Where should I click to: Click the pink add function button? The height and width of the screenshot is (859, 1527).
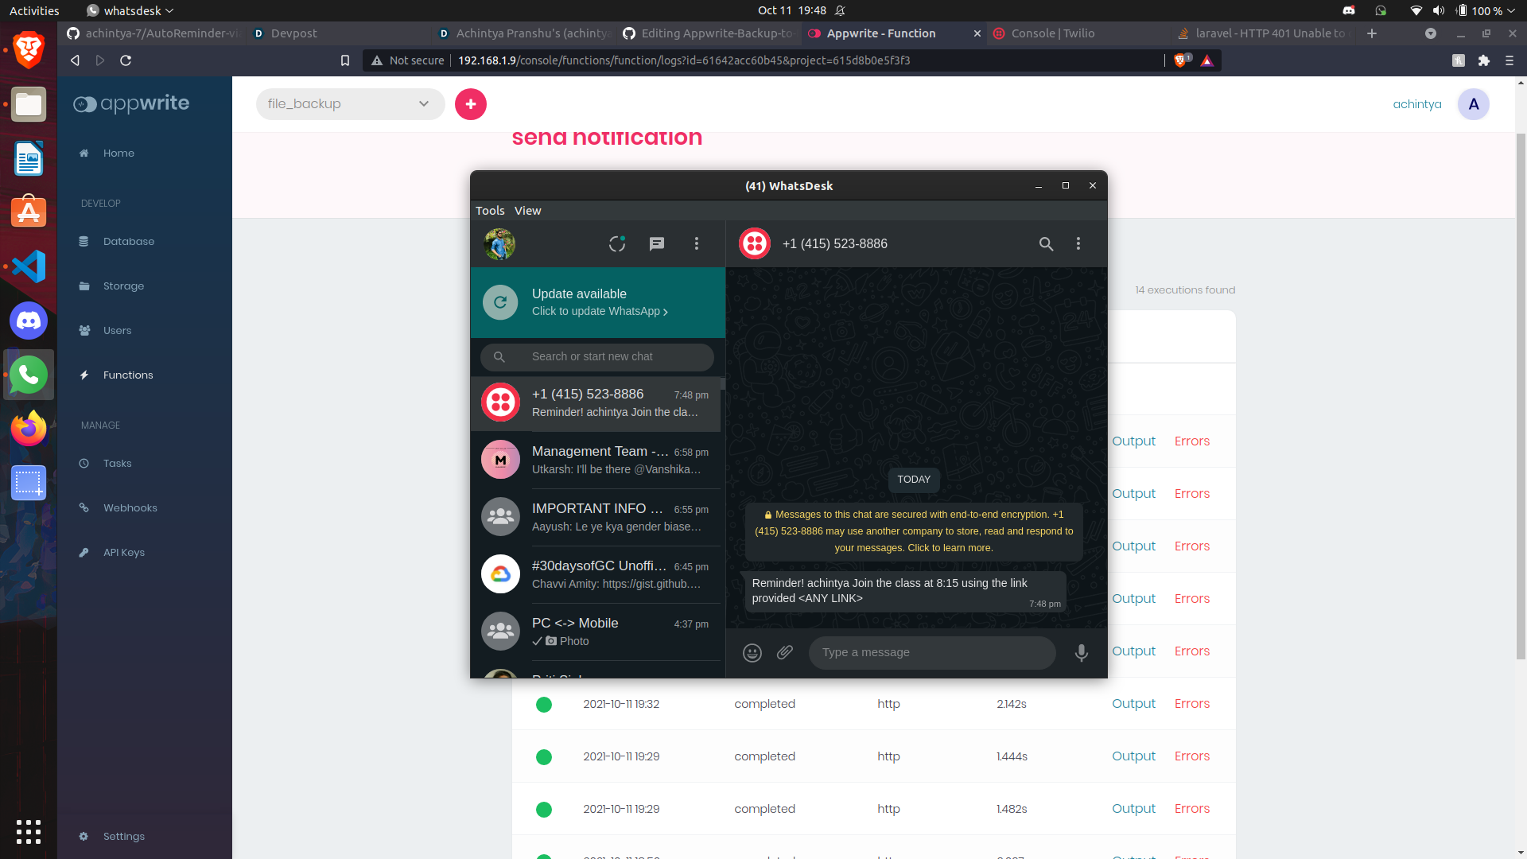471,104
